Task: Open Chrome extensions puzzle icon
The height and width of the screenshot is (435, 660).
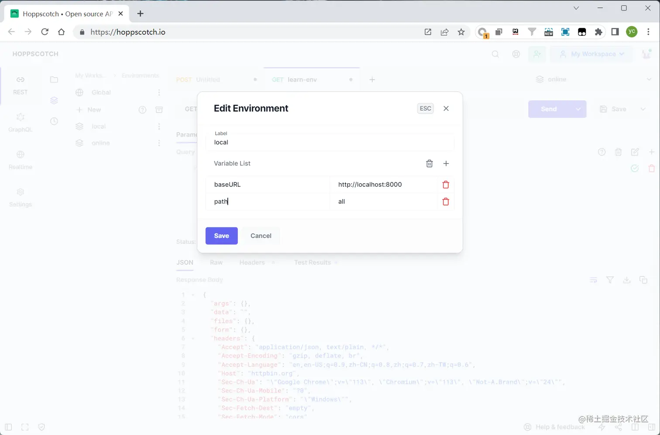Action: (598, 32)
